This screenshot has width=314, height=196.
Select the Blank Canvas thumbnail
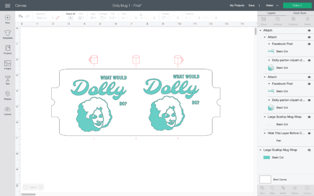click(265, 179)
